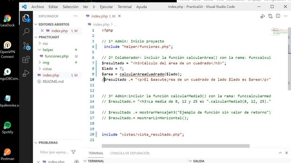Click line number 10 in the gutter
Screen dimensions: 291x163
(x=92, y=80)
